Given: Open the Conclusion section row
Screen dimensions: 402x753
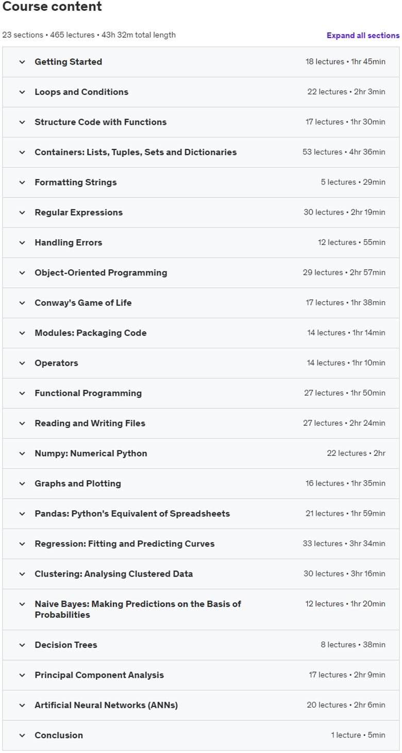Looking at the screenshot, I should (201, 735).
